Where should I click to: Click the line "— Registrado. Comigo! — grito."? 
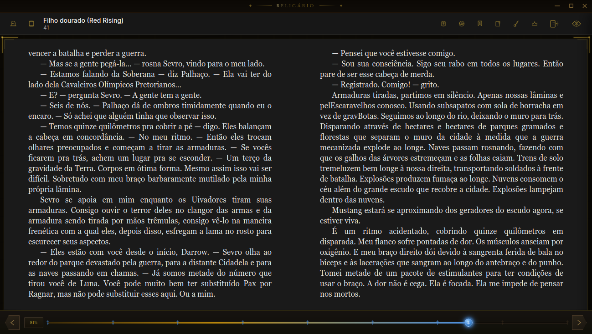coord(385,85)
